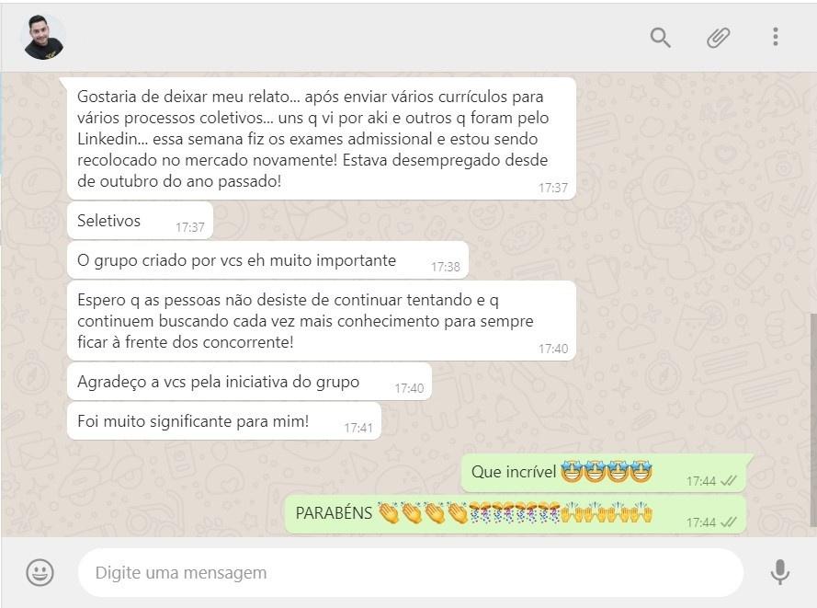Click the paperclip attach icon
Screen dimensions: 817x608
pyautogui.click(x=718, y=38)
